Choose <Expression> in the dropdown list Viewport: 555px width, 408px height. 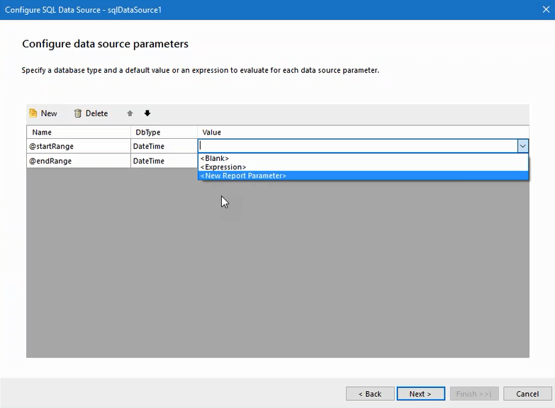[223, 167]
